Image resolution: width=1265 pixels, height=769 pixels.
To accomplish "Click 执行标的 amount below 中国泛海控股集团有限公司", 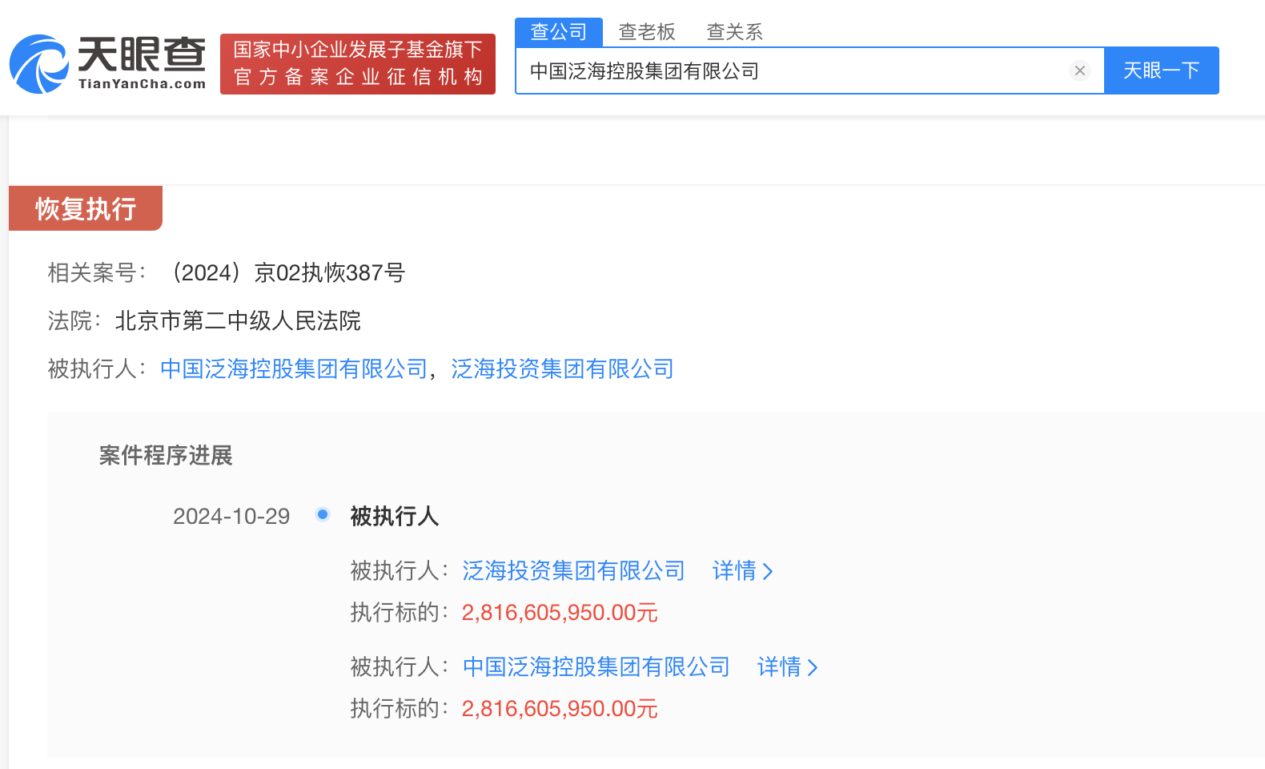I will coord(560,709).
